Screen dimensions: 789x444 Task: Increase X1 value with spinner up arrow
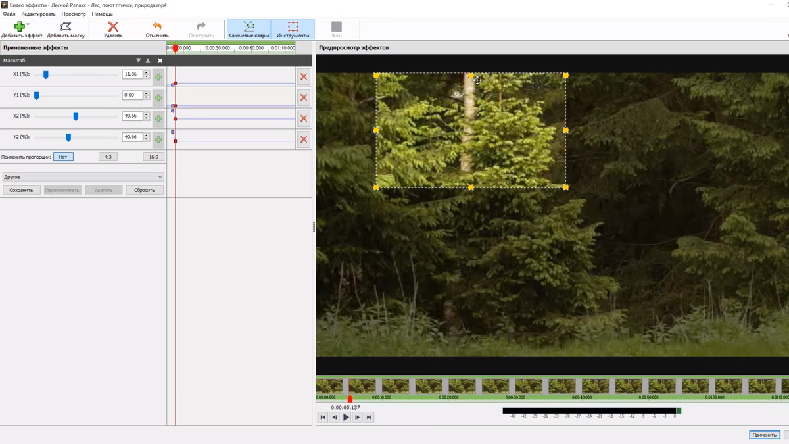click(147, 72)
